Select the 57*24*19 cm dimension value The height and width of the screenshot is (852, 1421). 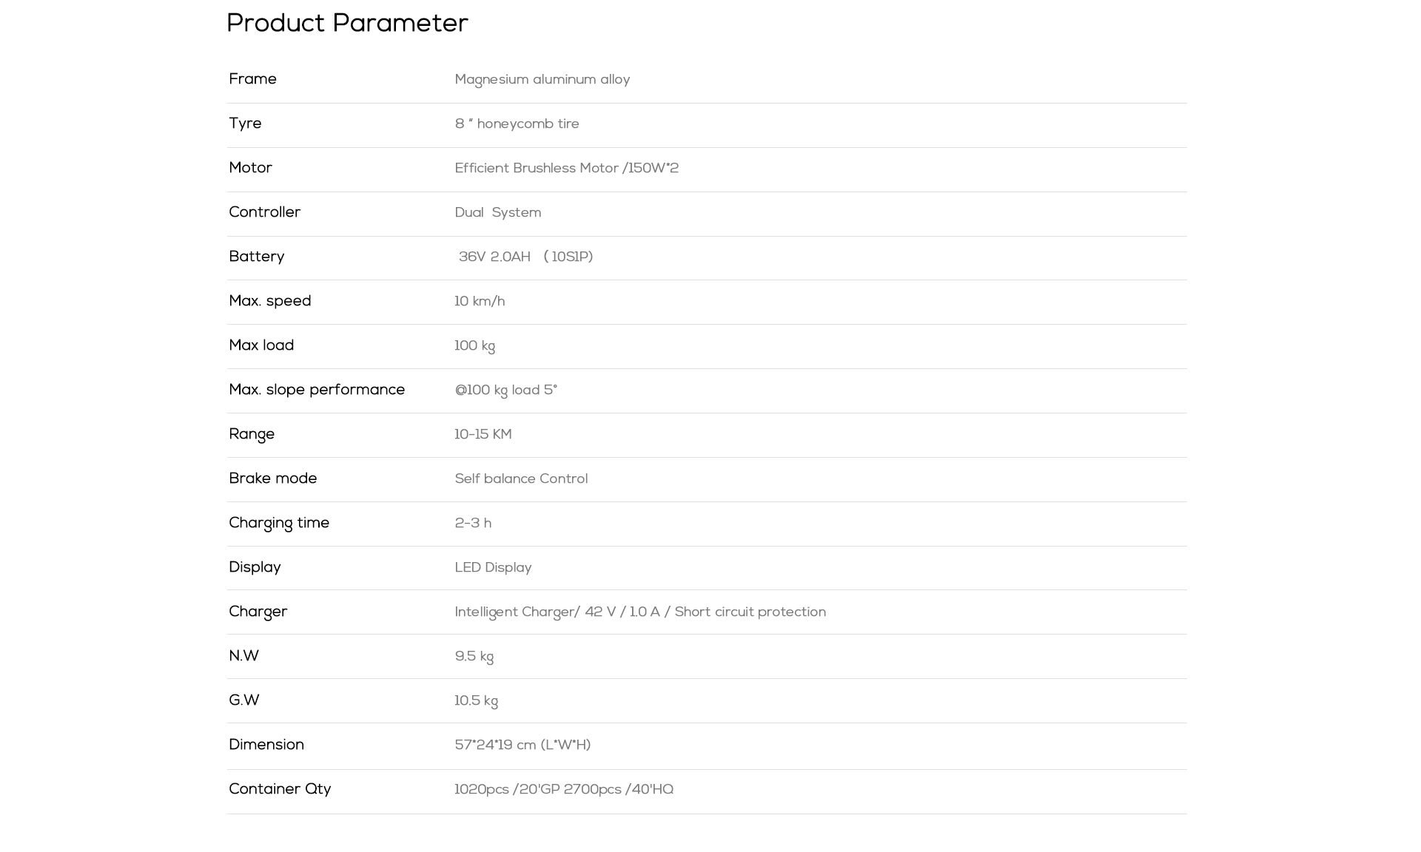(523, 745)
